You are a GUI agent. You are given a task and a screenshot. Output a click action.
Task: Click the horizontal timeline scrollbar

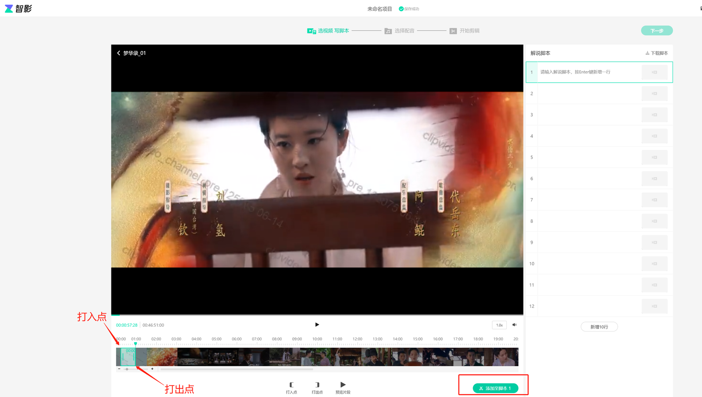237,369
